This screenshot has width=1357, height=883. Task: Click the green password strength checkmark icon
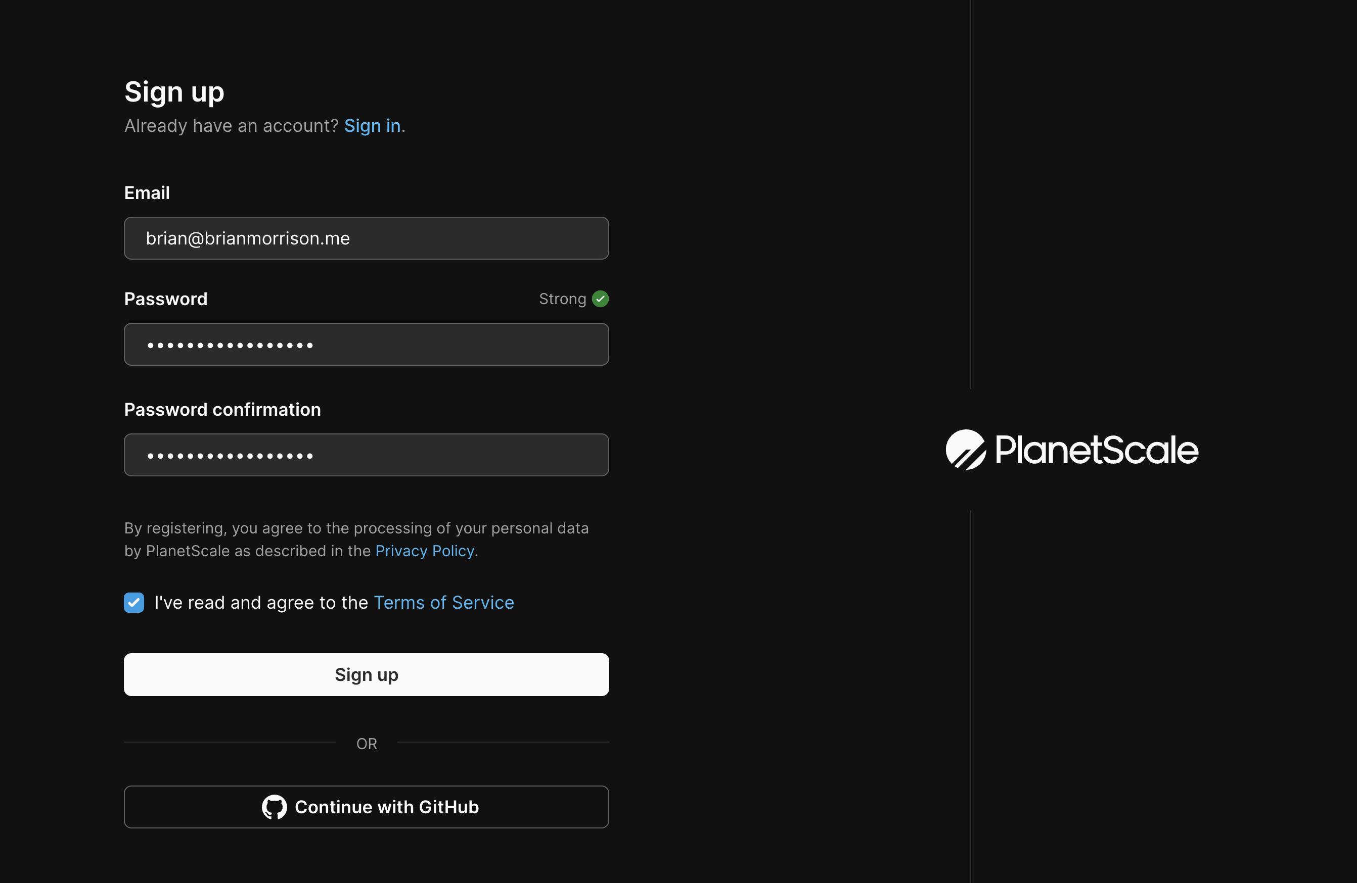point(600,299)
